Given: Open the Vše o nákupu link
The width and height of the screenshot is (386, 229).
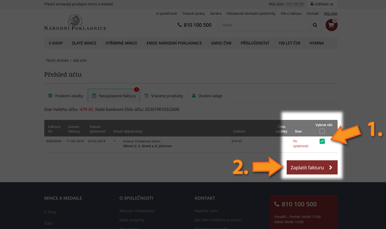Looking at the screenshot, I should pyautogui.click(x=291, y=13).
